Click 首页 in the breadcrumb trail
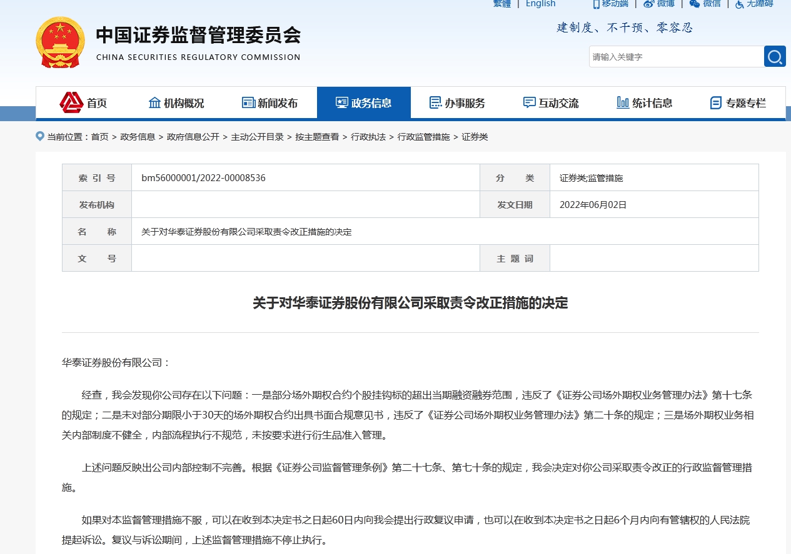The height and width of the screenshot is (554, 791). click(x=100, y=137)
